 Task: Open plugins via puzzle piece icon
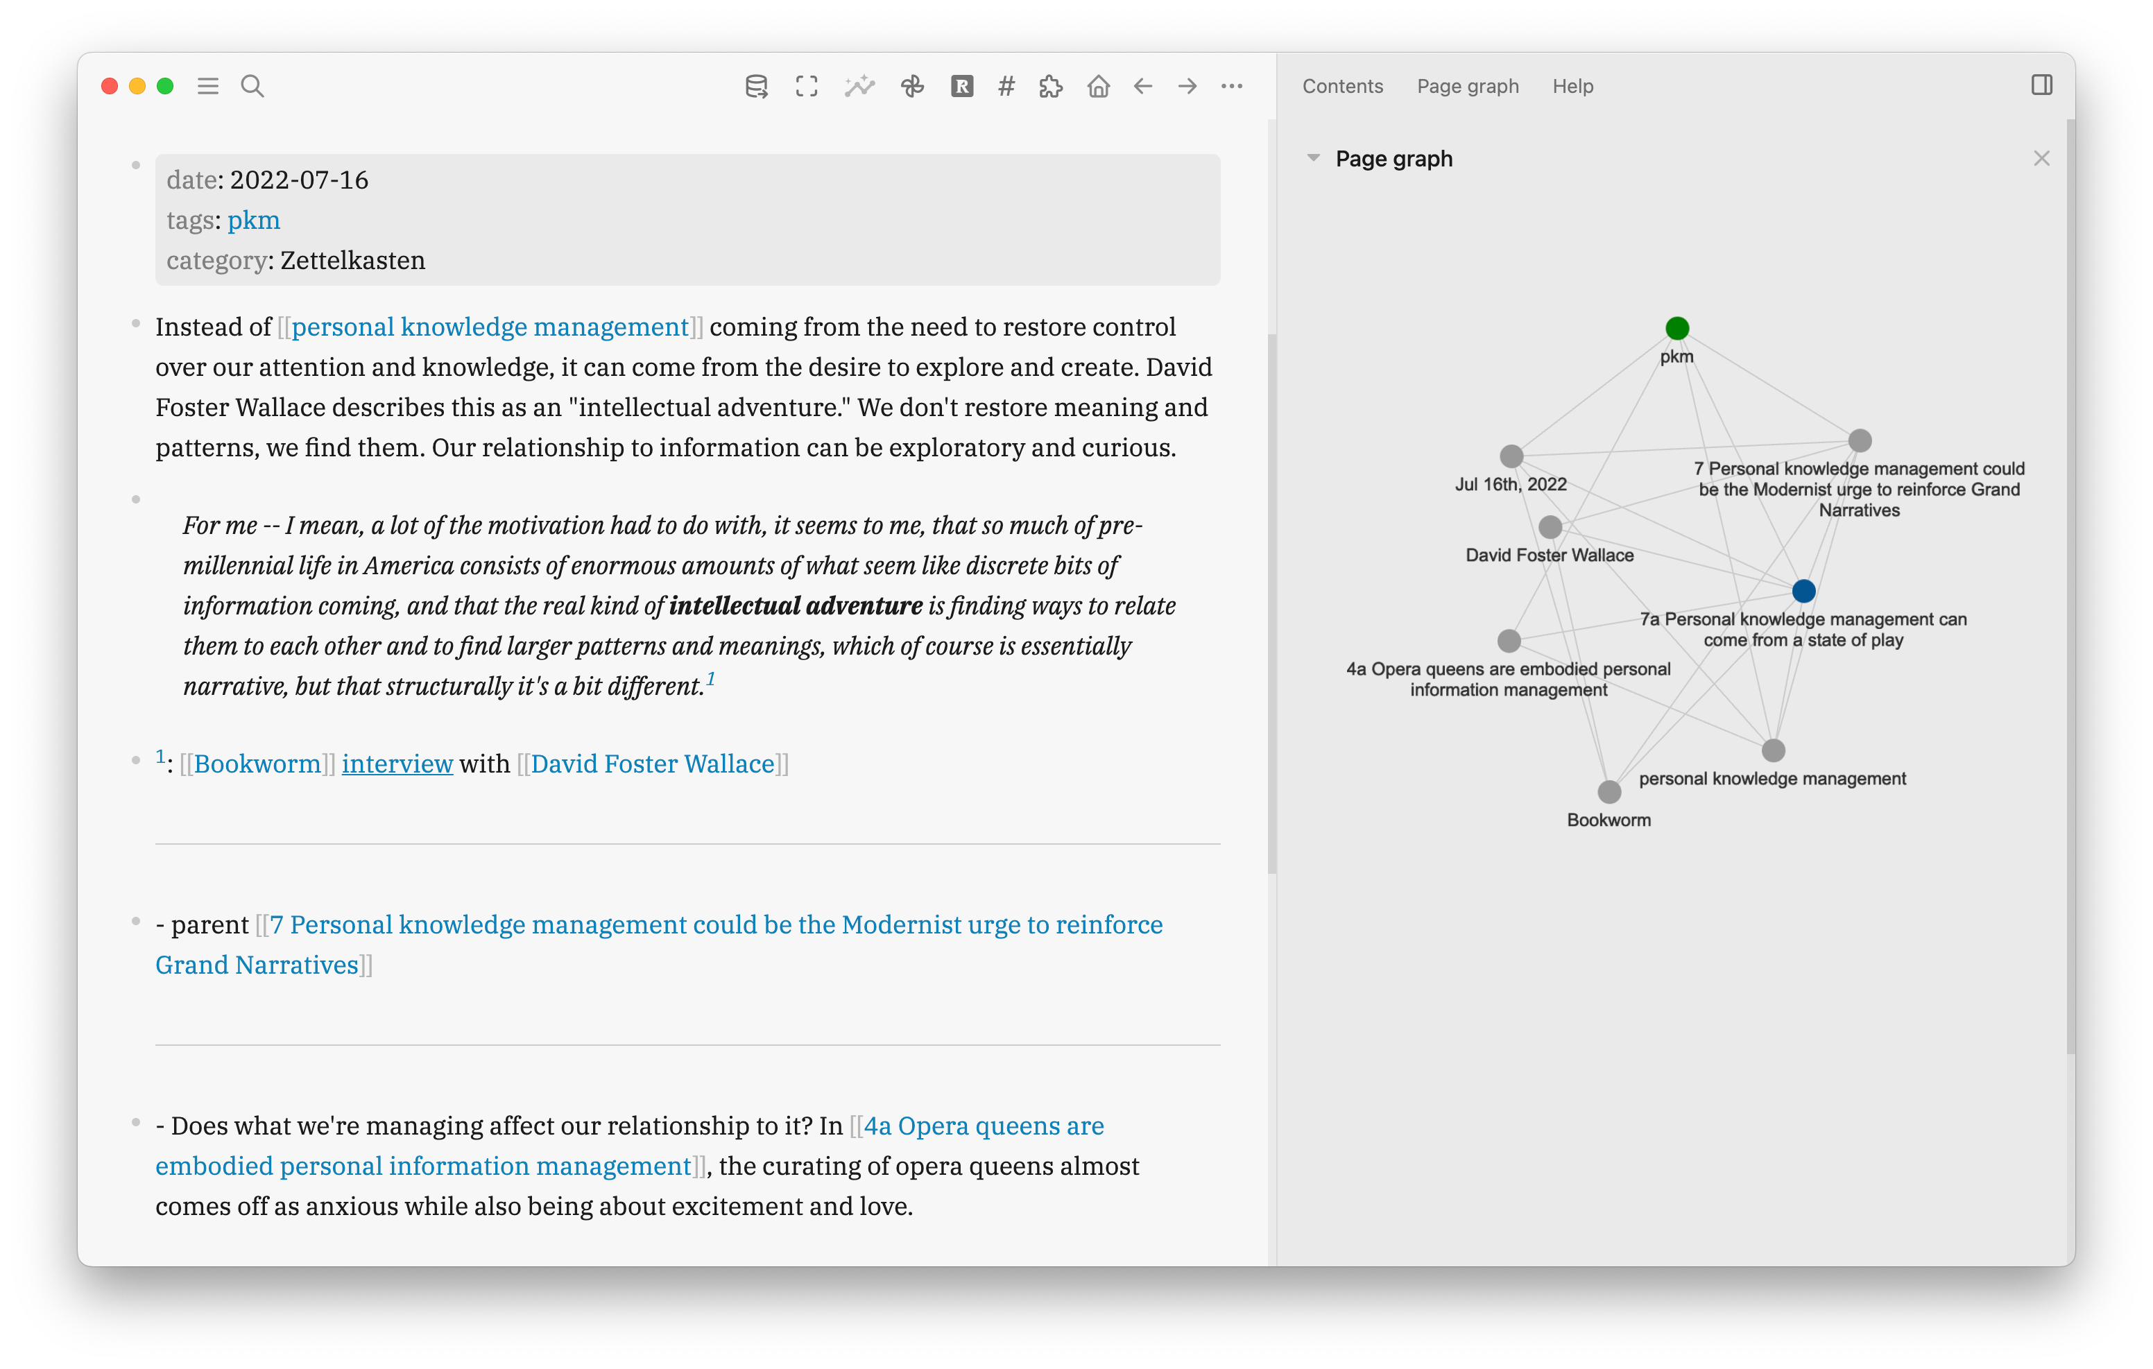click(x=1051, y=86)
